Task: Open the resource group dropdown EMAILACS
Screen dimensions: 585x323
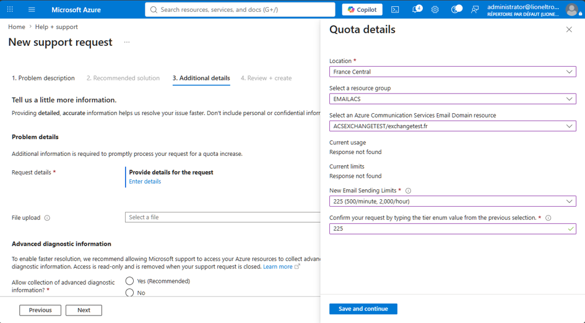Action: [453, 99]
